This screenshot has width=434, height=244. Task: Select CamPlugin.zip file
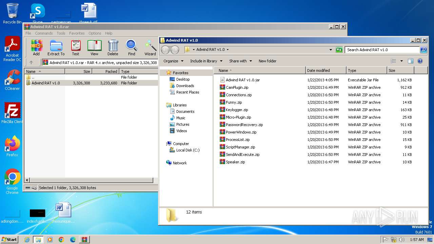[234, 87]
